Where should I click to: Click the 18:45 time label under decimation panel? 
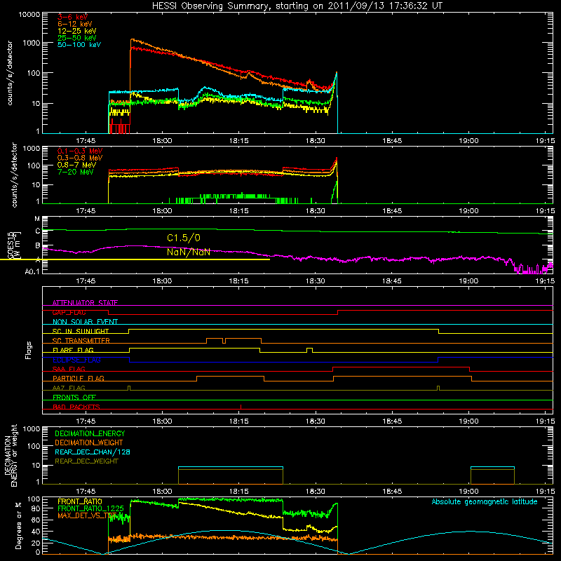tap(392, 492)
